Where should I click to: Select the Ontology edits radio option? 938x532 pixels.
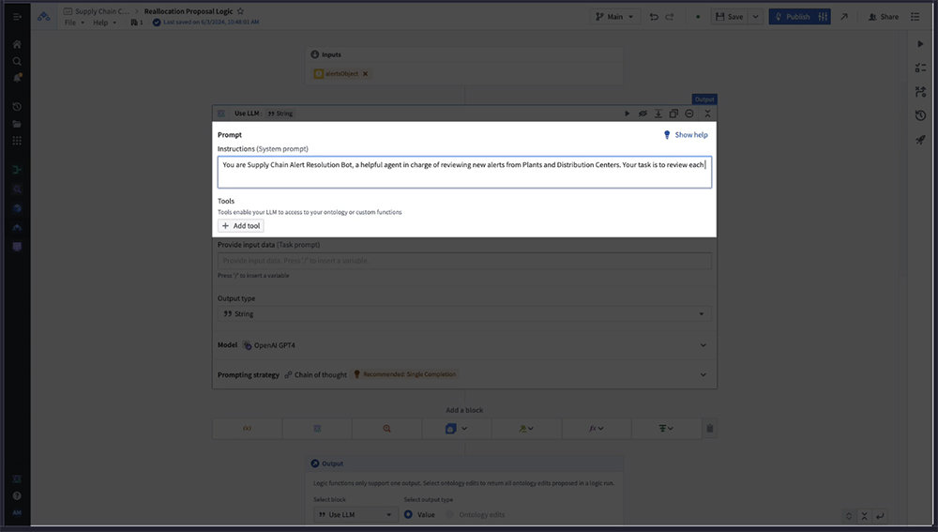(450, 514)
